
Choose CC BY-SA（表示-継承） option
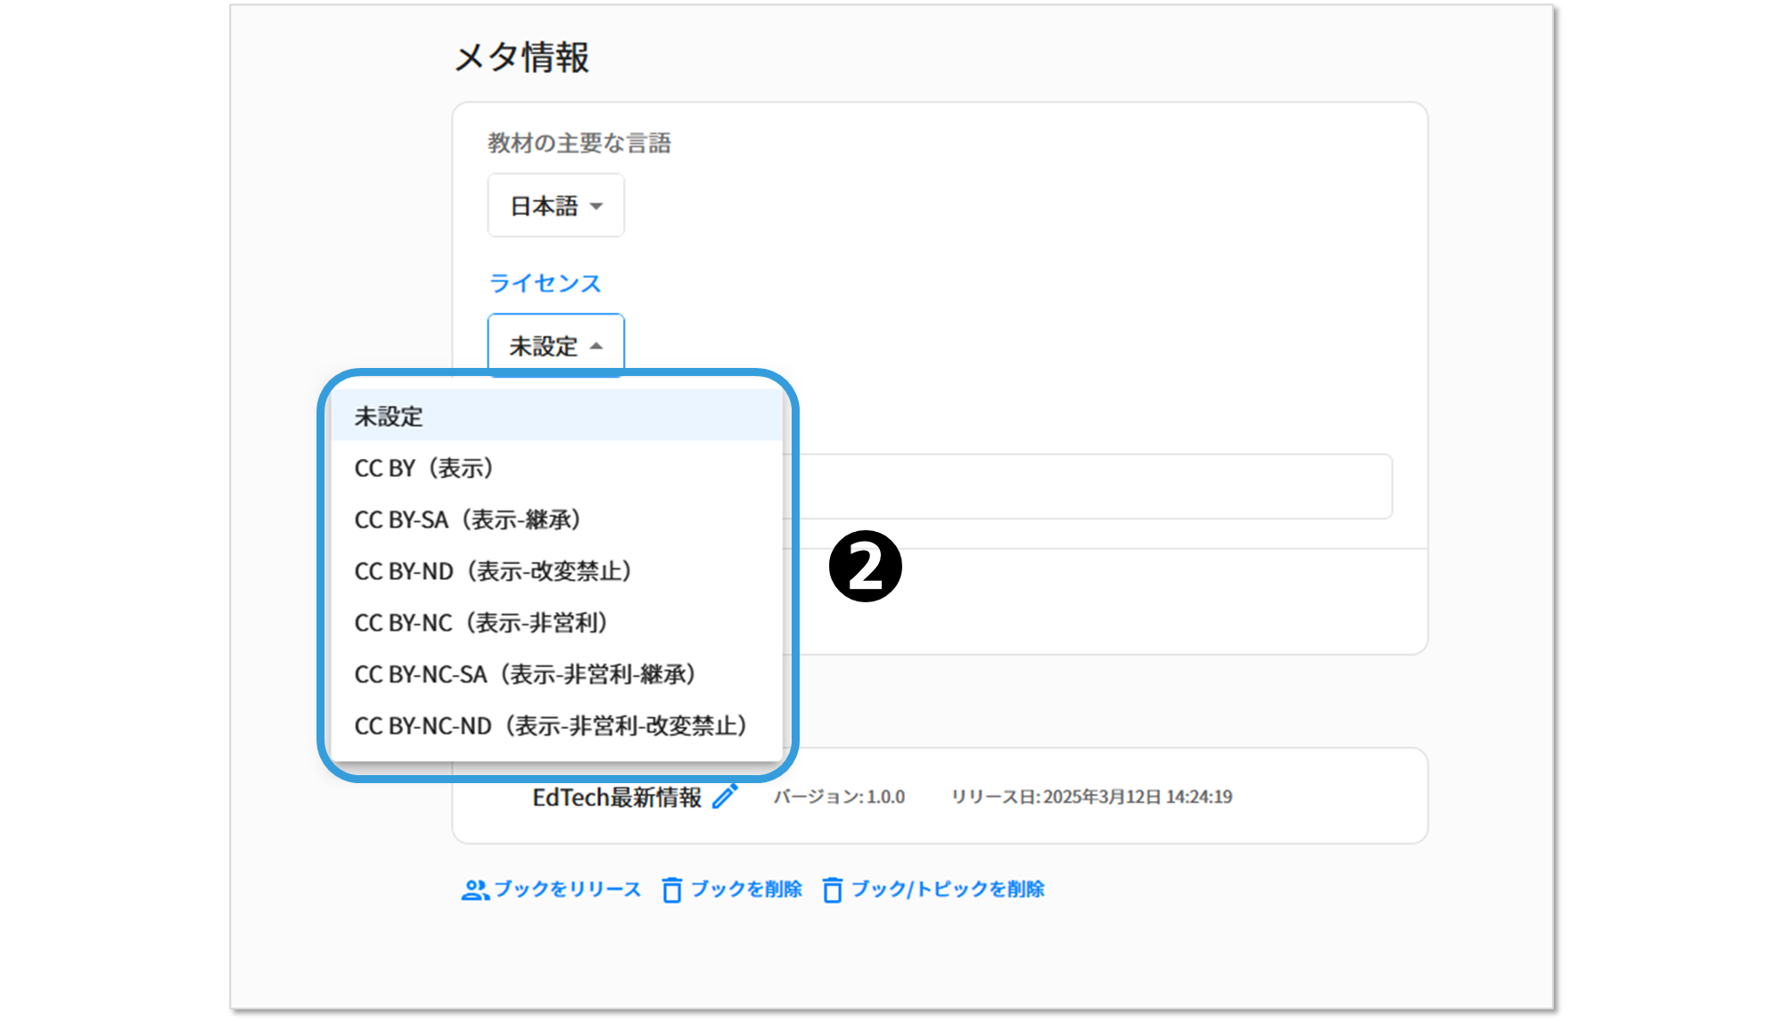tap(468, 519)
